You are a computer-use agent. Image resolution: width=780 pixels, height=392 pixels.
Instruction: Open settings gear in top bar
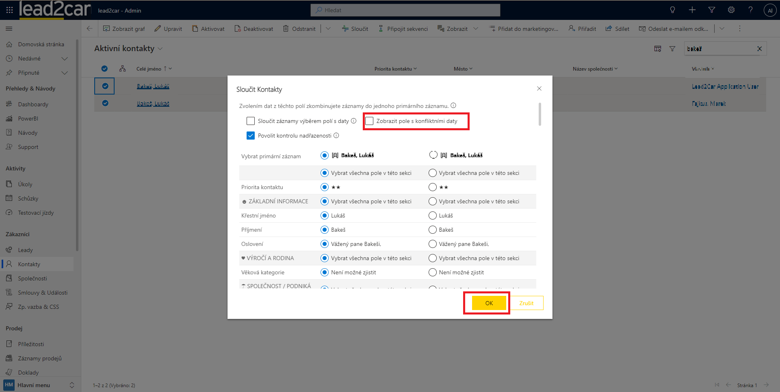[731, 10]
